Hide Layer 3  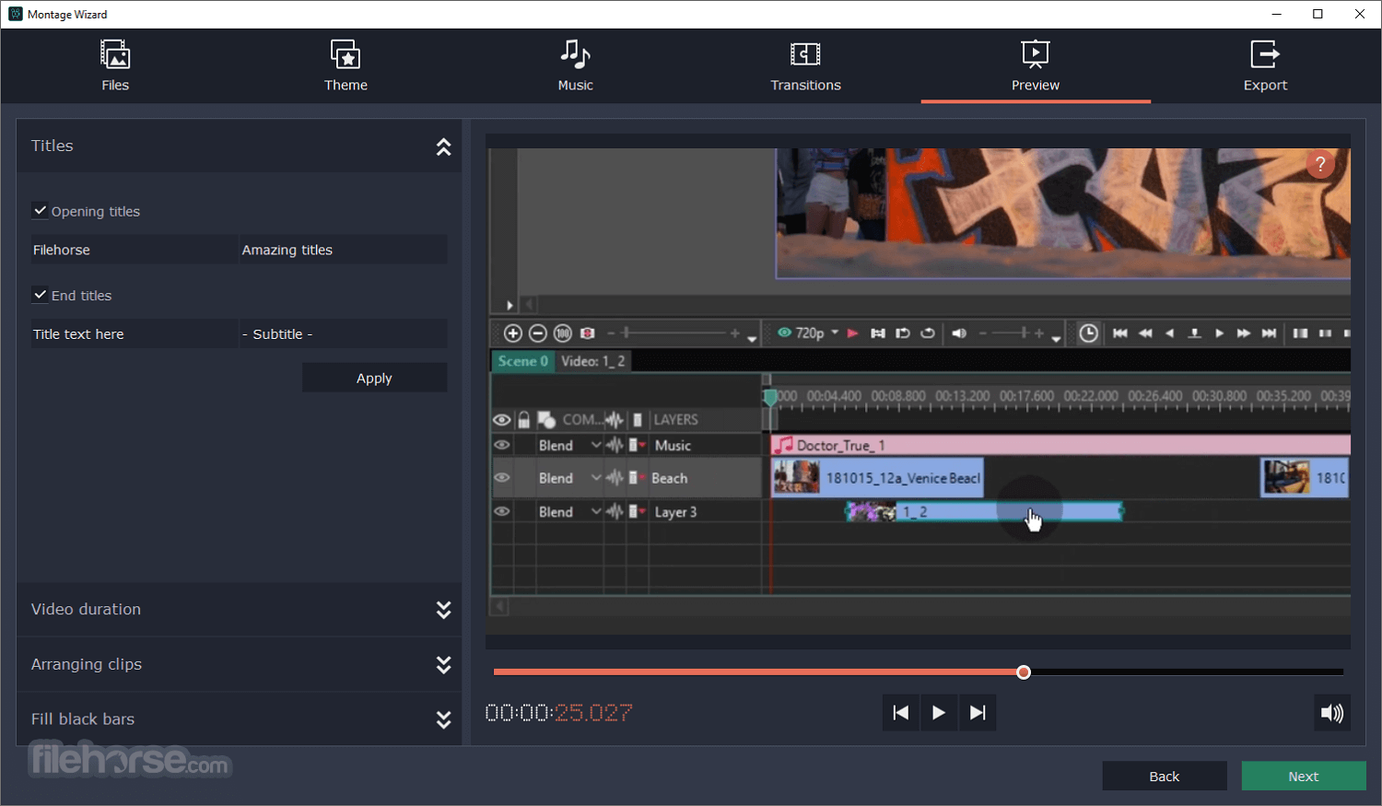click(x=501, y=511)
